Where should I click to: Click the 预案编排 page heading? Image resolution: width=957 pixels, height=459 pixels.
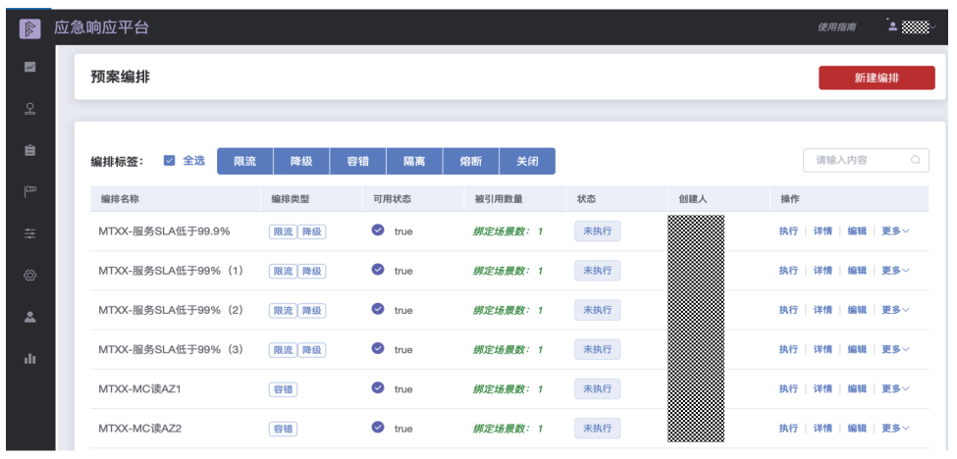point(120,76)
